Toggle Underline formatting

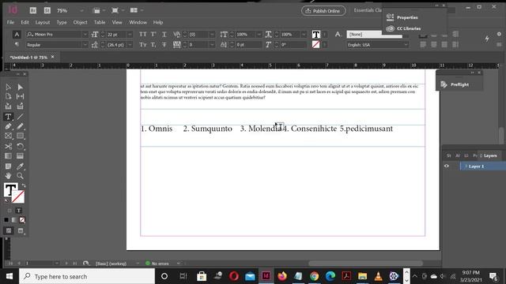[164, 34]
